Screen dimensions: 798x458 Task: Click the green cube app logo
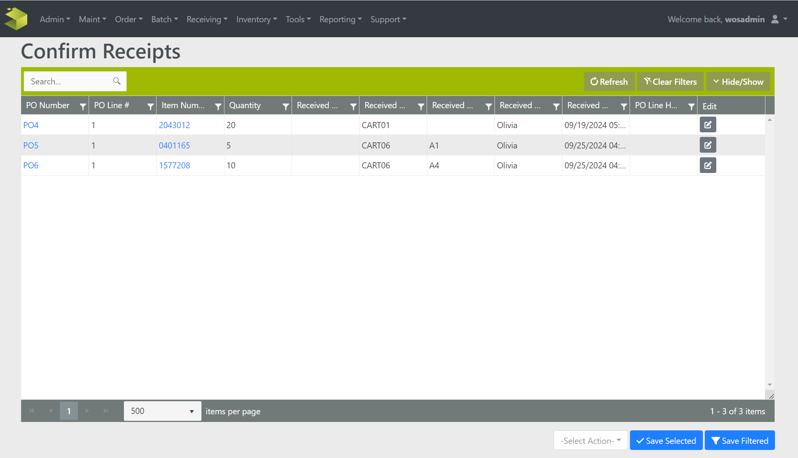(16, 18)
